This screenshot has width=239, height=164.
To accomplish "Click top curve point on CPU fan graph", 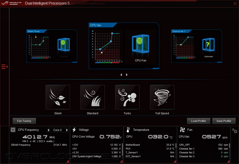I will (112, 34).
